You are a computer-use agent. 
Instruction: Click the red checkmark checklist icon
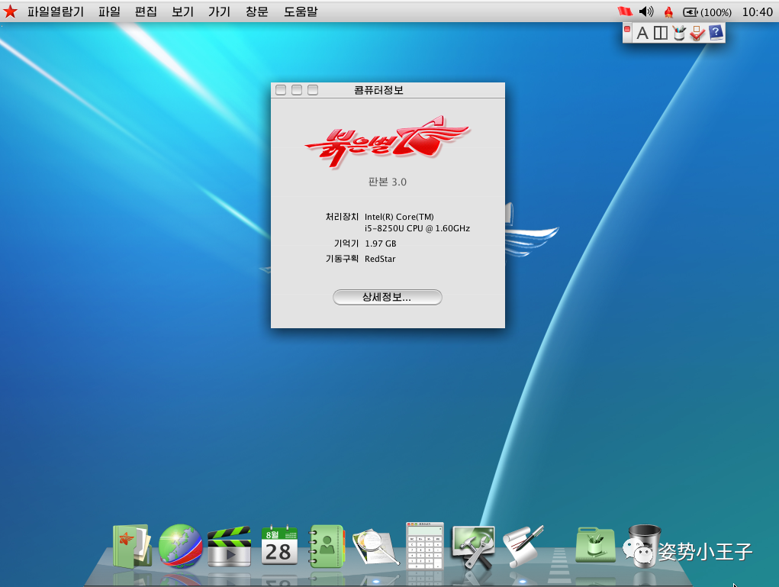(697, 34)
